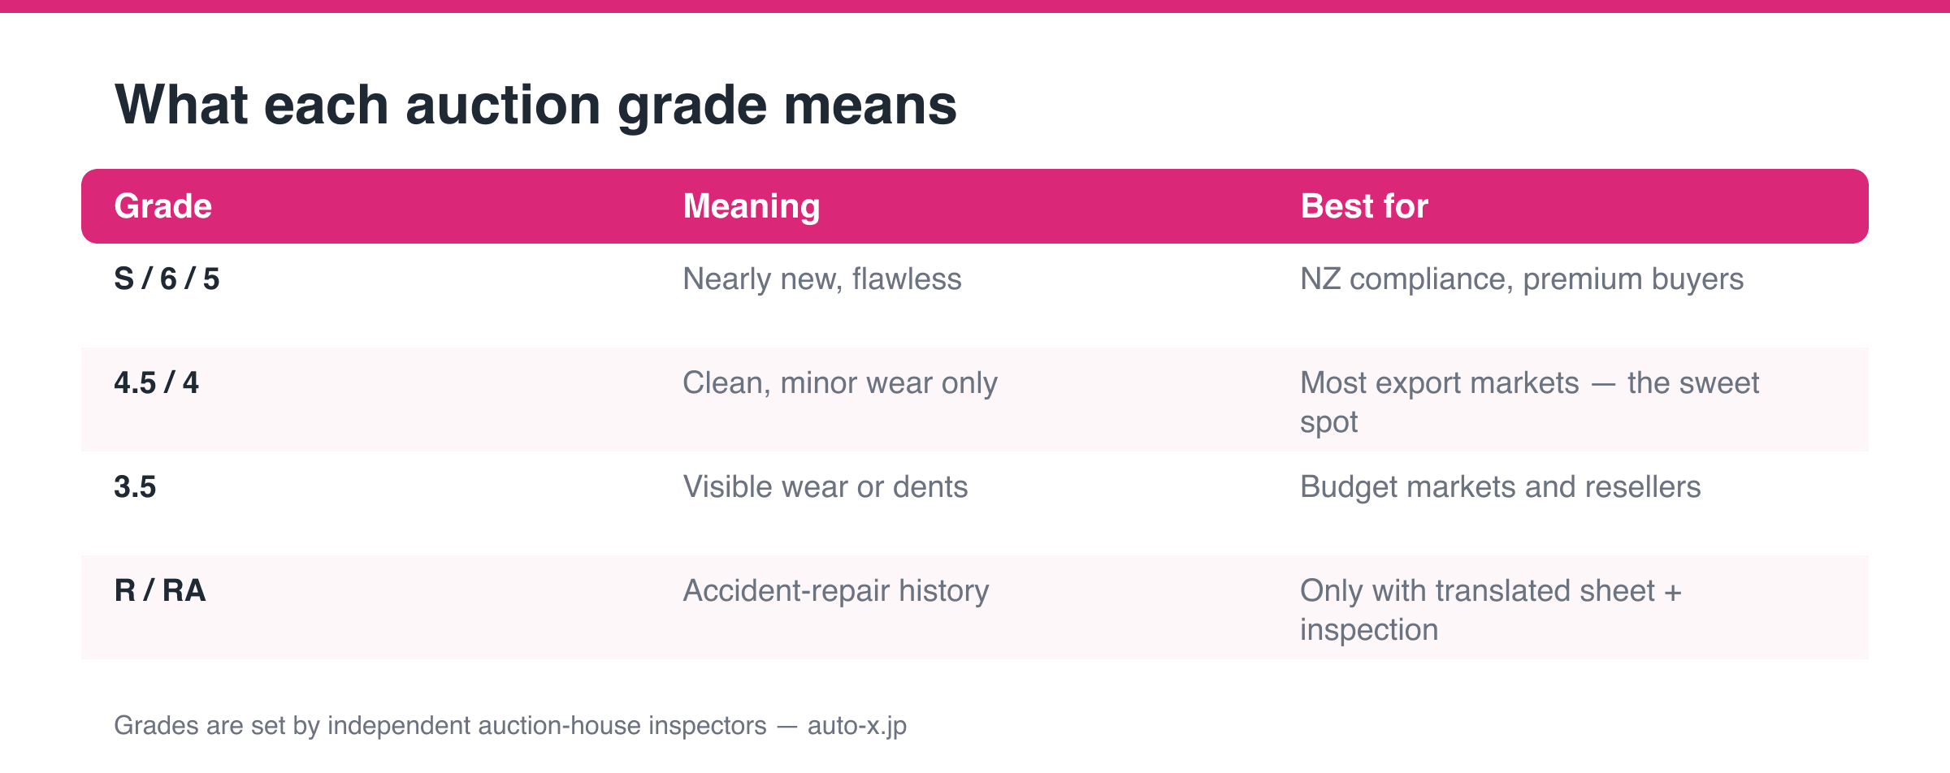The image size is (1950, 773).
Task: Select the Grade column header
Action: coord(163,206)
